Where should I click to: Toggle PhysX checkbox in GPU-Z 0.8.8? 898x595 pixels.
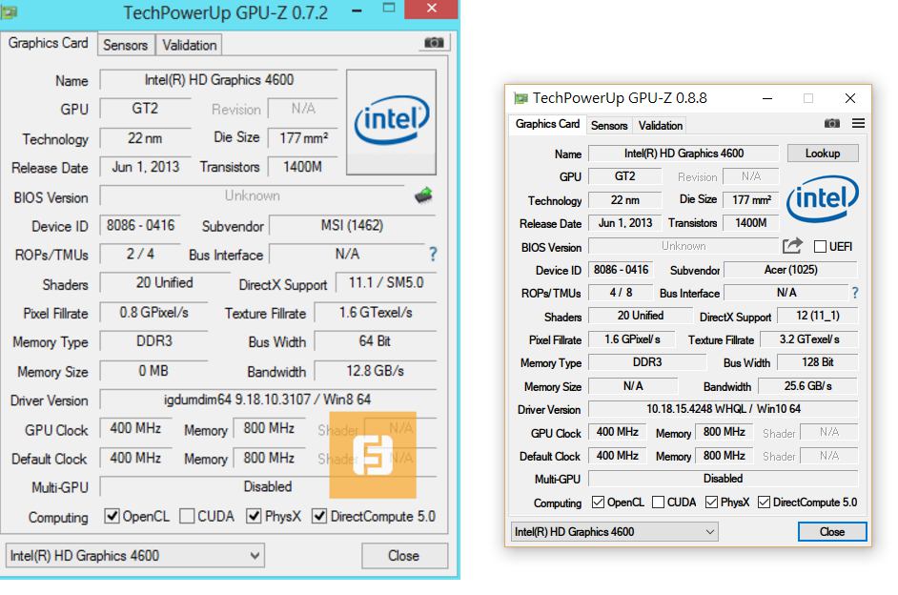(711, 503)
